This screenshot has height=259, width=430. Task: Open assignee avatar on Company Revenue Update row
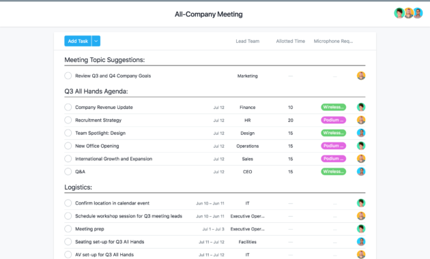click(361, 107)
